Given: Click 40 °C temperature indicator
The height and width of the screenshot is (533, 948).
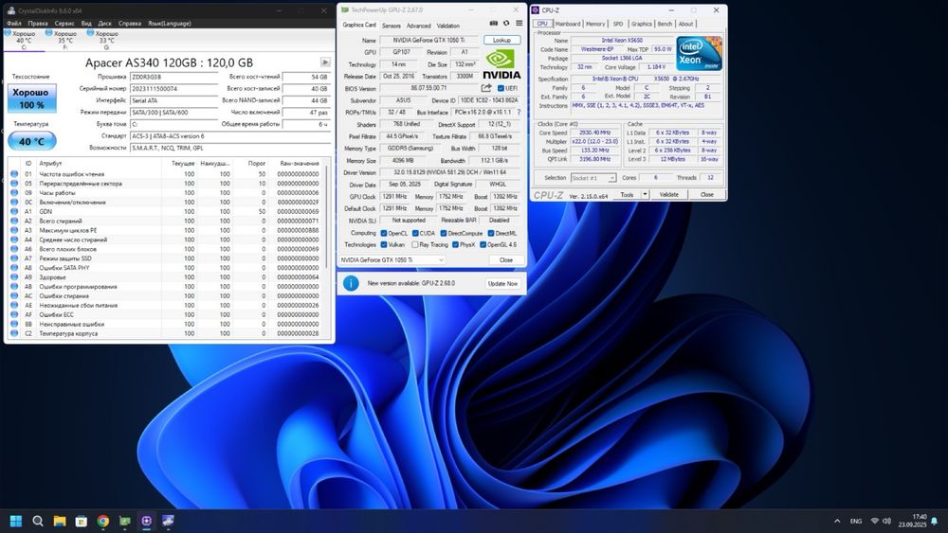Looking at the screenshot, I should pos(32,141).
